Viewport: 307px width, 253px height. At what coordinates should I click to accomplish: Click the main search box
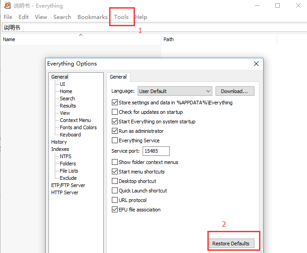(x=153, y=28)
